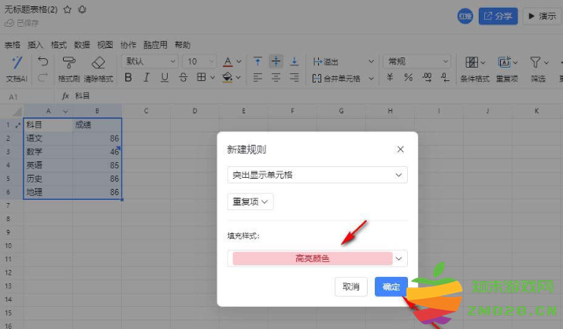Star the document with the favorite icon
Viewport: 563px width, 329px height.
(x=67, y=9)
